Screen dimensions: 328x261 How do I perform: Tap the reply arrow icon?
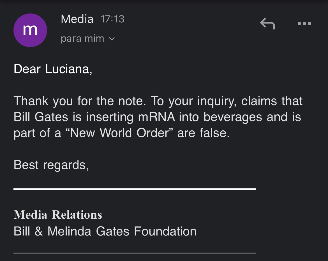pos(267,24)
